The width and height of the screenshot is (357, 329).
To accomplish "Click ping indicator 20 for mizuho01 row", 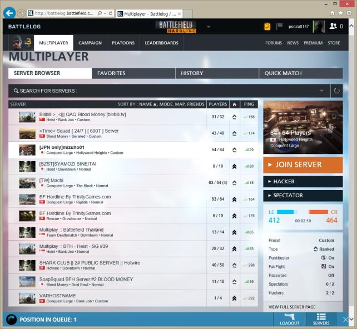I will (249, 149).
